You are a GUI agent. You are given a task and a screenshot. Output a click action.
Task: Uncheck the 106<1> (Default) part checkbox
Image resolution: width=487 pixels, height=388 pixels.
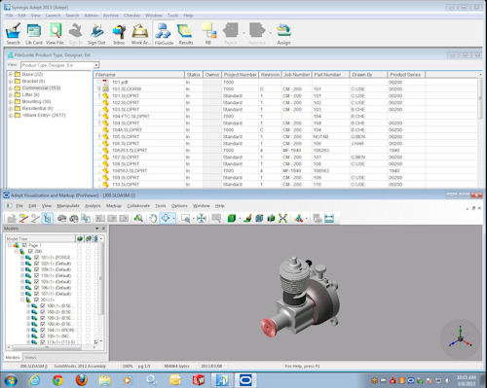click(37, 288)
